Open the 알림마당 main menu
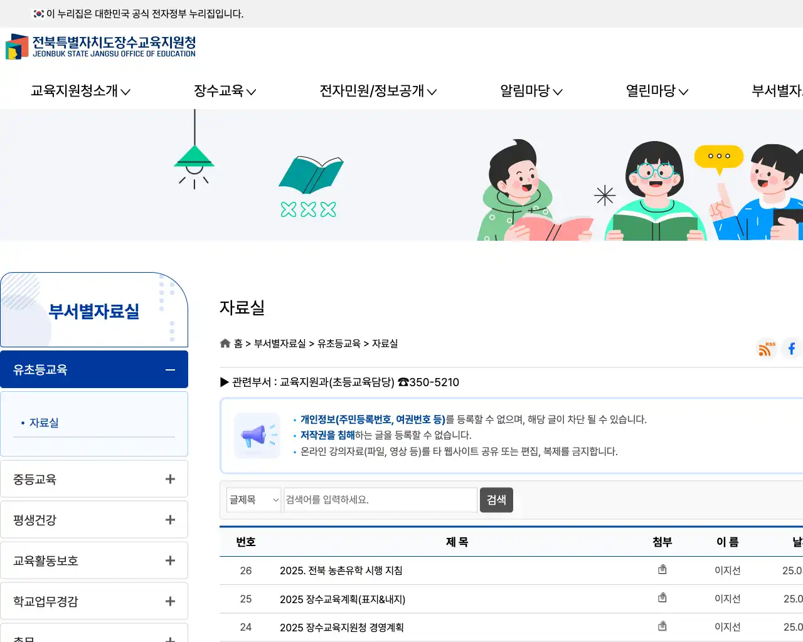 pyautogui.click(x=531, y=91)
